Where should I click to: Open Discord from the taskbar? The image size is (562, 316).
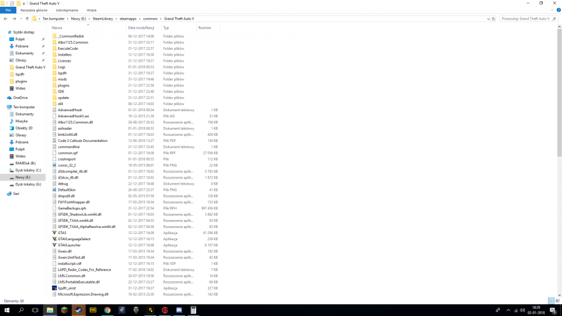point(179,310)
